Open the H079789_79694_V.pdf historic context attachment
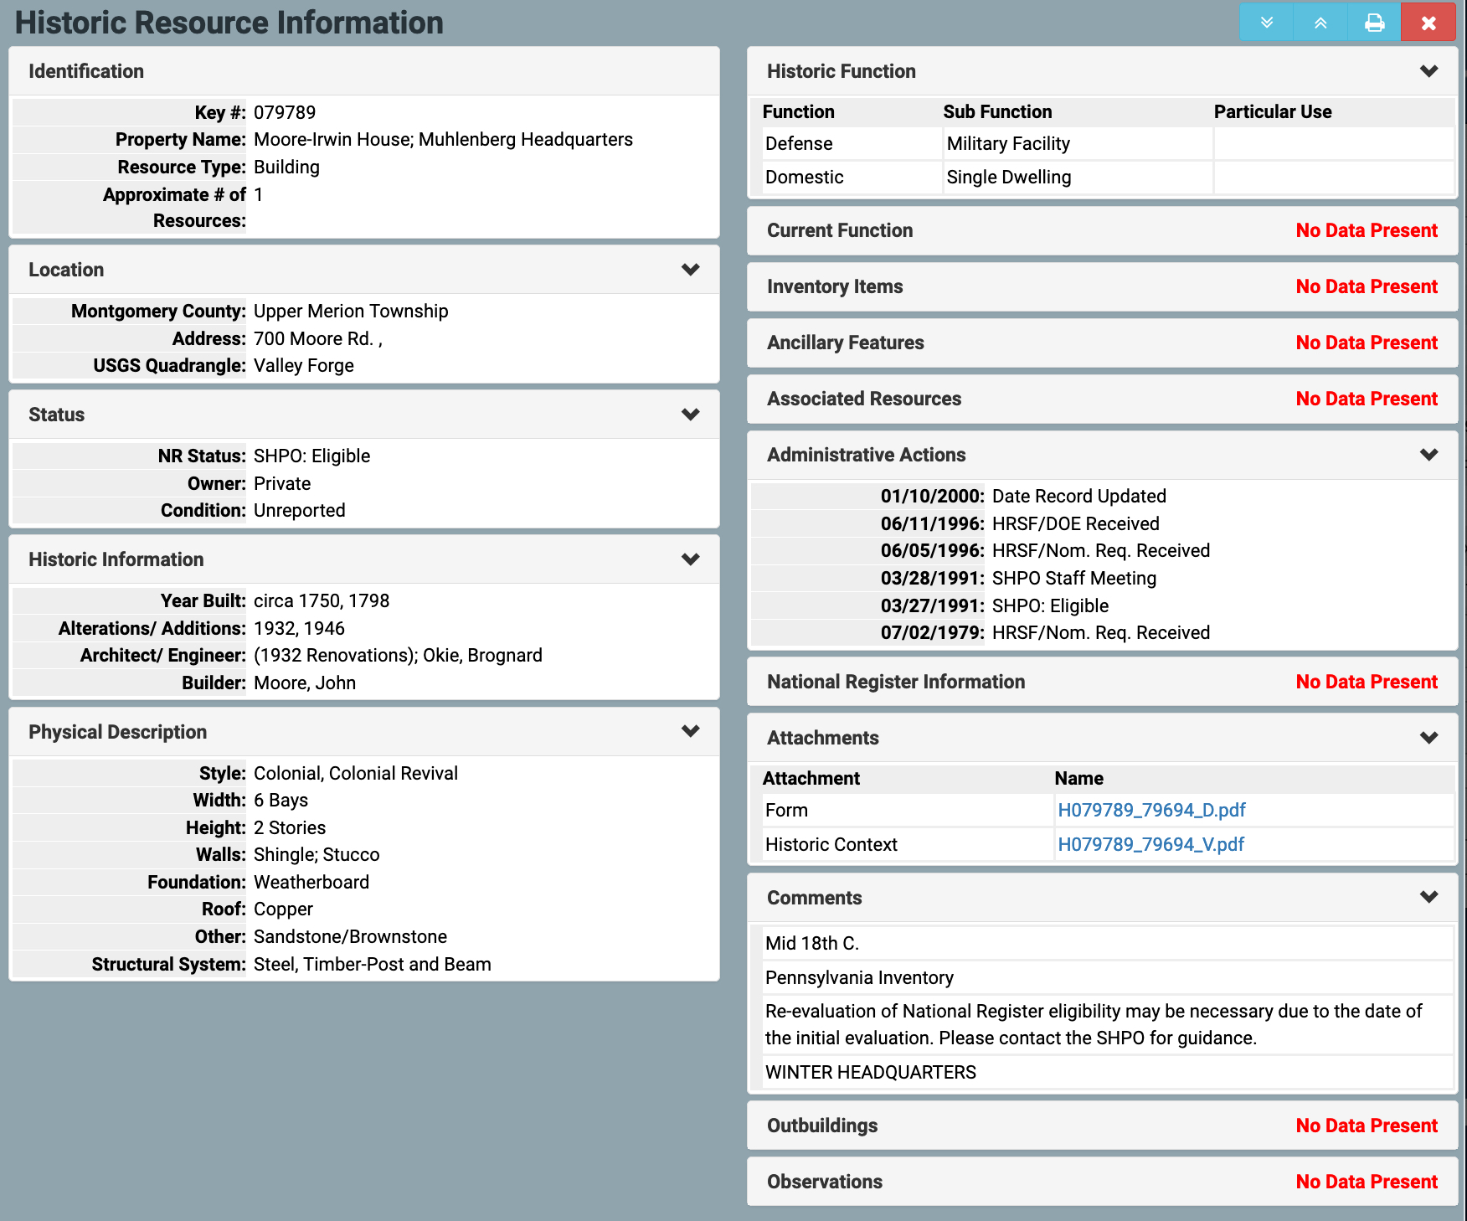Viewport: 1467px width, 1221px height. click(x=1150, y=844)
